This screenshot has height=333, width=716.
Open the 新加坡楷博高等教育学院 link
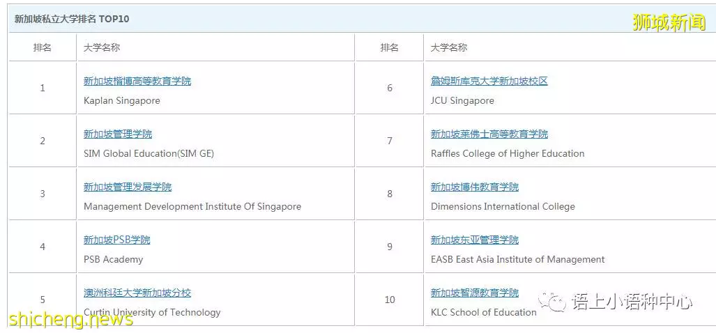[x=137, y=82]
